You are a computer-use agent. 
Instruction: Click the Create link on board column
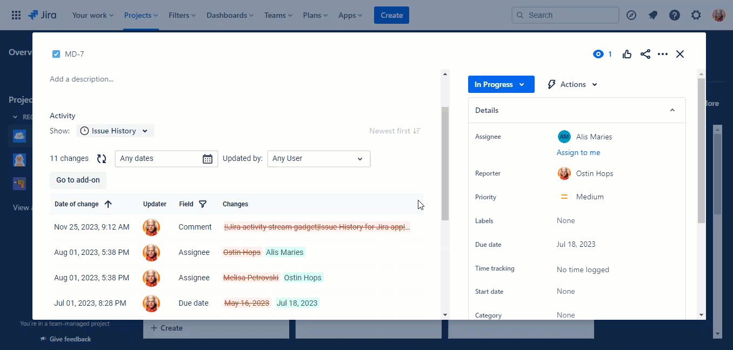[166, 328]
